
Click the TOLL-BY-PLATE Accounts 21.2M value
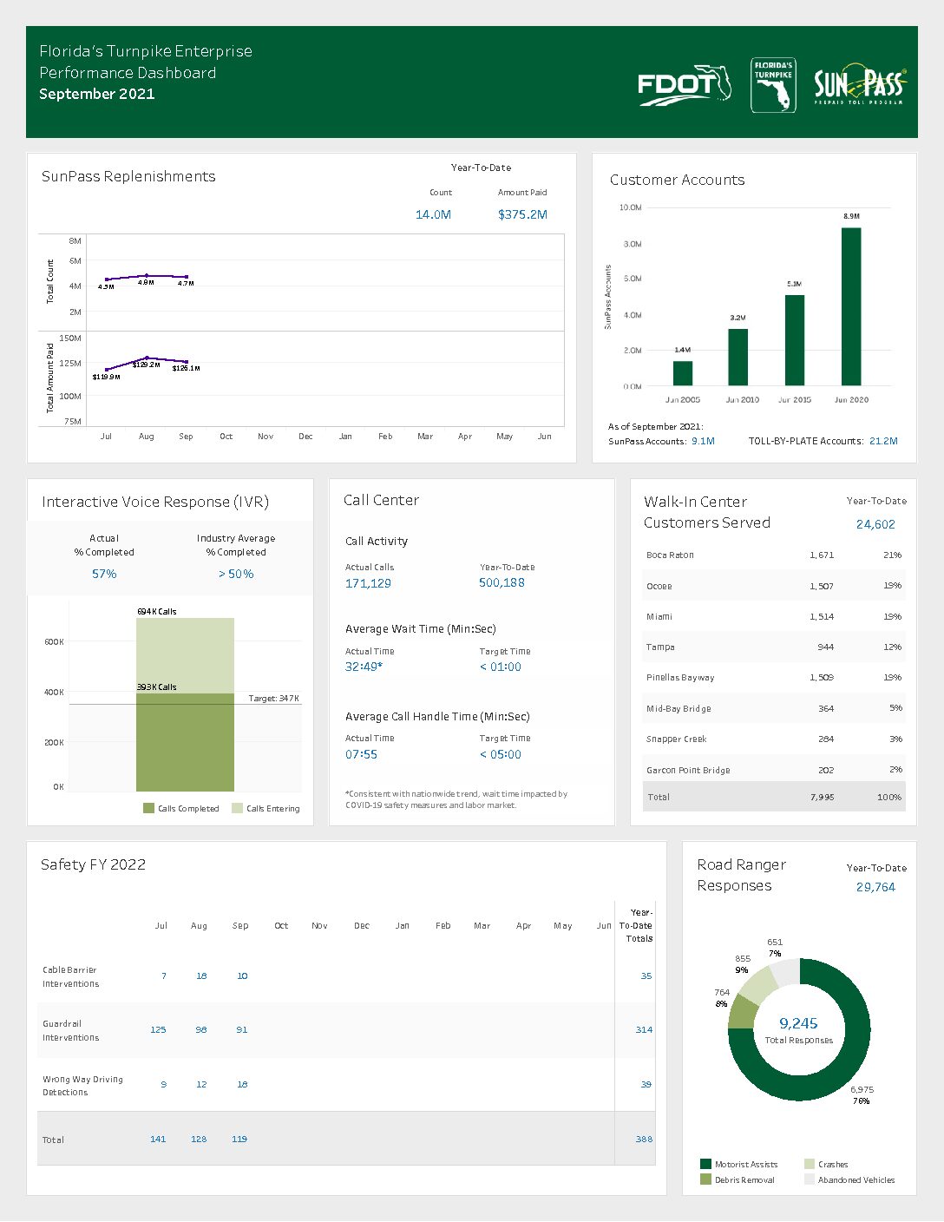pyautogui.click(x=883, y=441)
